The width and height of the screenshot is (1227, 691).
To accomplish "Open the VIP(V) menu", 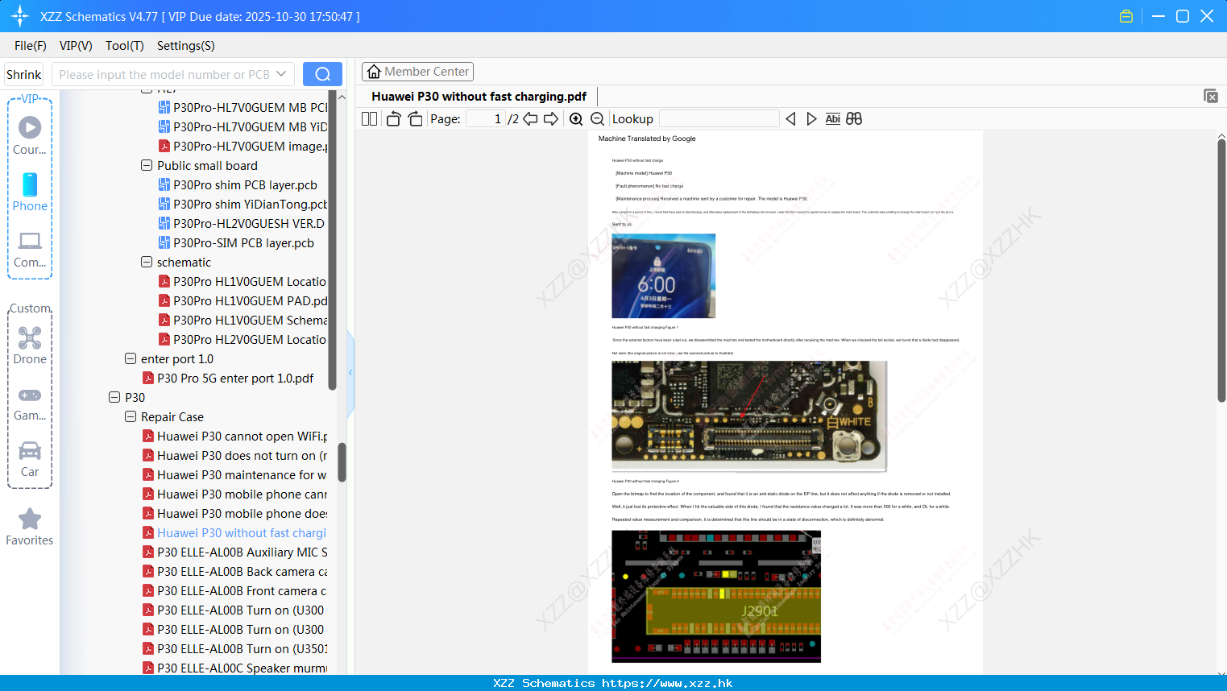I will tap(76, 46).
